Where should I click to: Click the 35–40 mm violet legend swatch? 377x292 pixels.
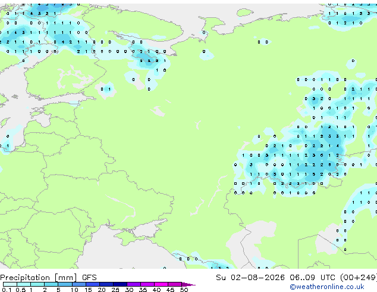[147, 284]
